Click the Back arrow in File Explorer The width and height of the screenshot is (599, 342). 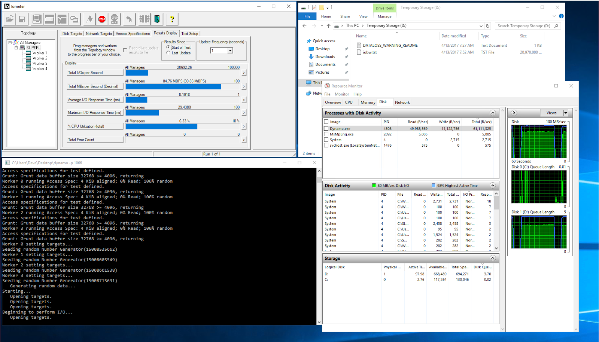pyautogui.click(x=304, y=26)
